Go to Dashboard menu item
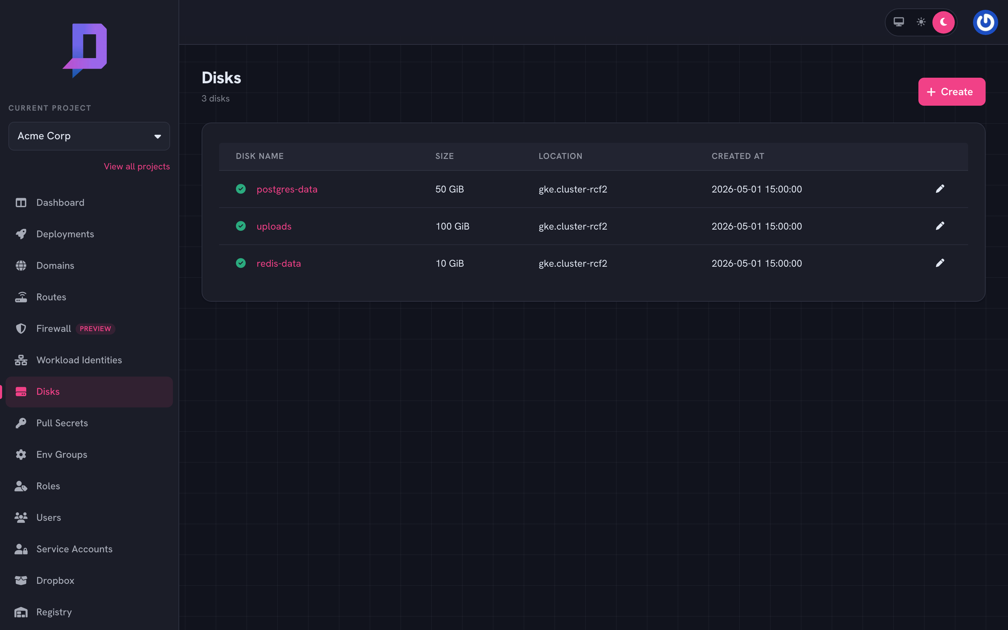Viewport: 1008px width, 630px height. pyautogui.click(x=89, y=203)
